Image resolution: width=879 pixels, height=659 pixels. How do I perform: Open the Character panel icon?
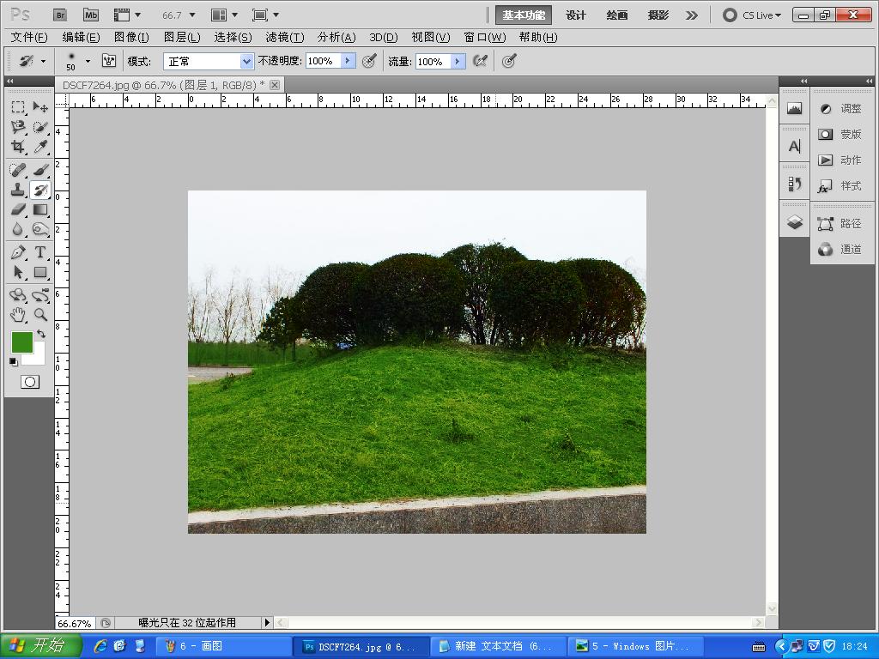(x=794, y=146)
